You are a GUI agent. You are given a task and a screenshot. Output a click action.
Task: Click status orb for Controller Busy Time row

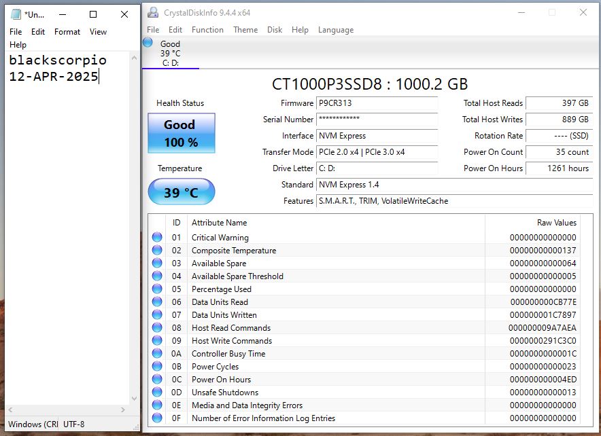tap(157, 353)
